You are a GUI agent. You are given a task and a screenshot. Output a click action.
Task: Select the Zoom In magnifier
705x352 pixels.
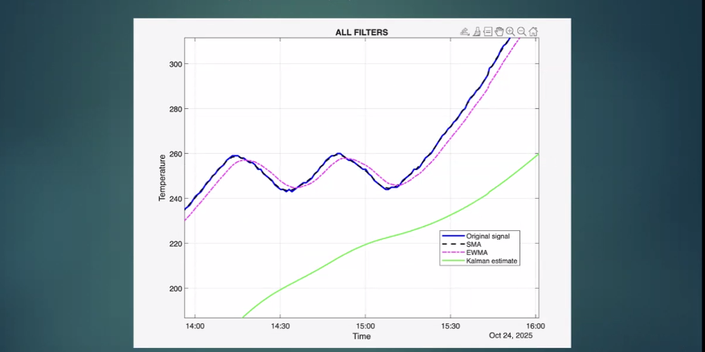pos(510,32)
